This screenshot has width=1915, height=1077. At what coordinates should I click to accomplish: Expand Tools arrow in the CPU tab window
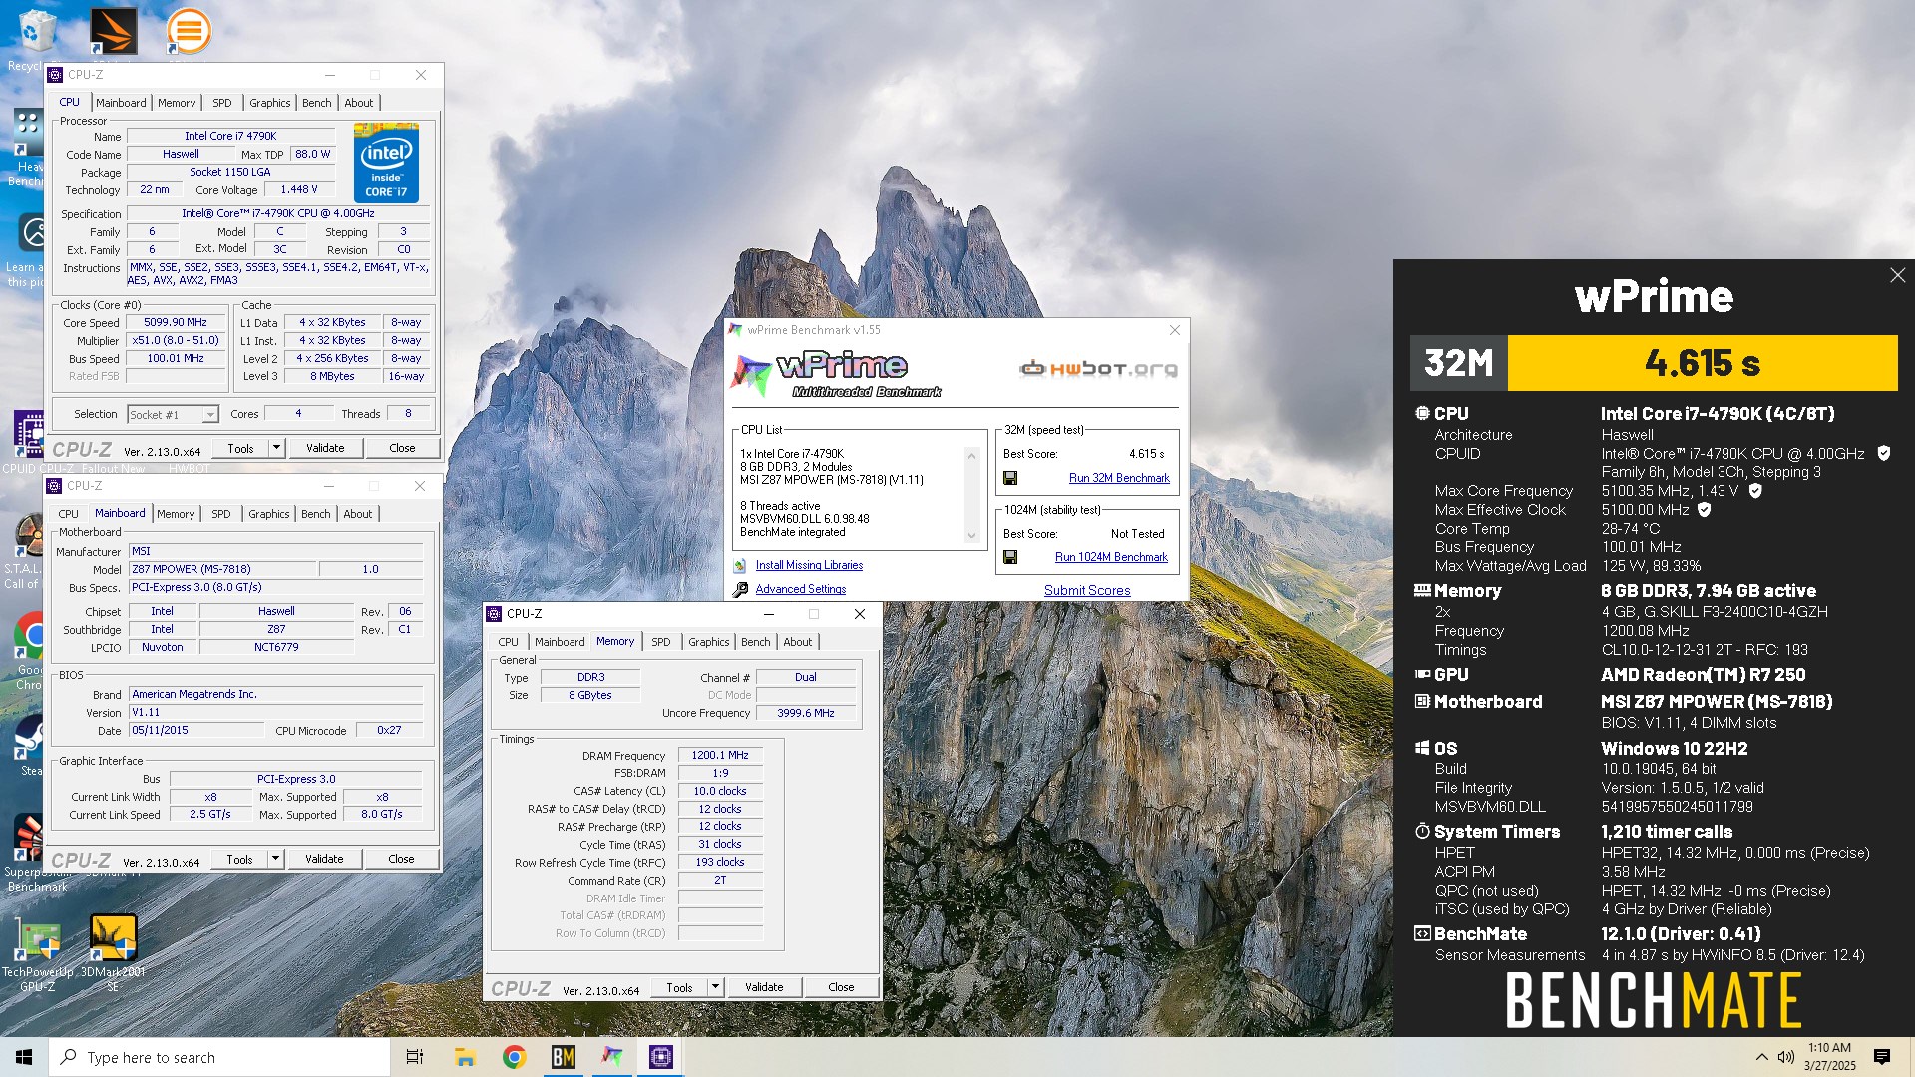coord(276,448)
